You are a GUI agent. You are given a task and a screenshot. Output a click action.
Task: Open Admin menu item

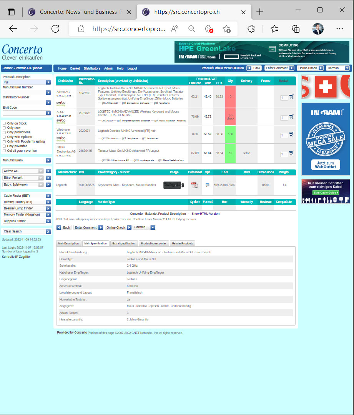pyautogui.click(x=108, y=68)
